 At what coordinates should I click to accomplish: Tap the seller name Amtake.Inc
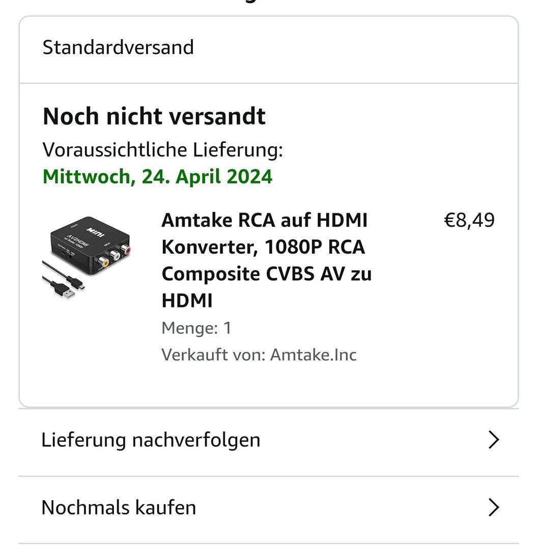(x=313, y=354)
